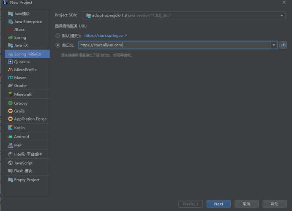292x211 pixels.
Task: Select the default start.spring.io radio button
Action: point(58,36)
